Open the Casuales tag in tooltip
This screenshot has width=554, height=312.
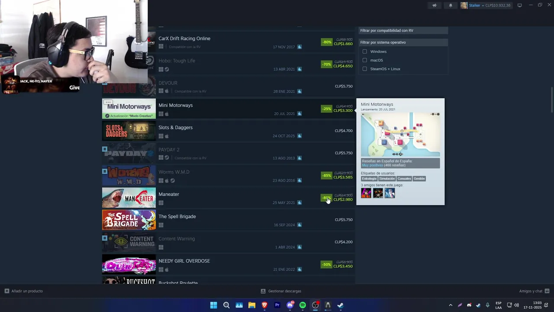(x=404, y=179)
